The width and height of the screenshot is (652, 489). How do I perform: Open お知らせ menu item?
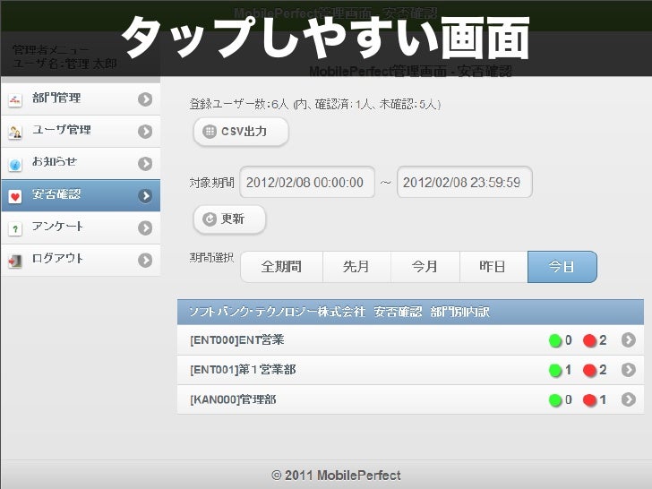[81, 163]
